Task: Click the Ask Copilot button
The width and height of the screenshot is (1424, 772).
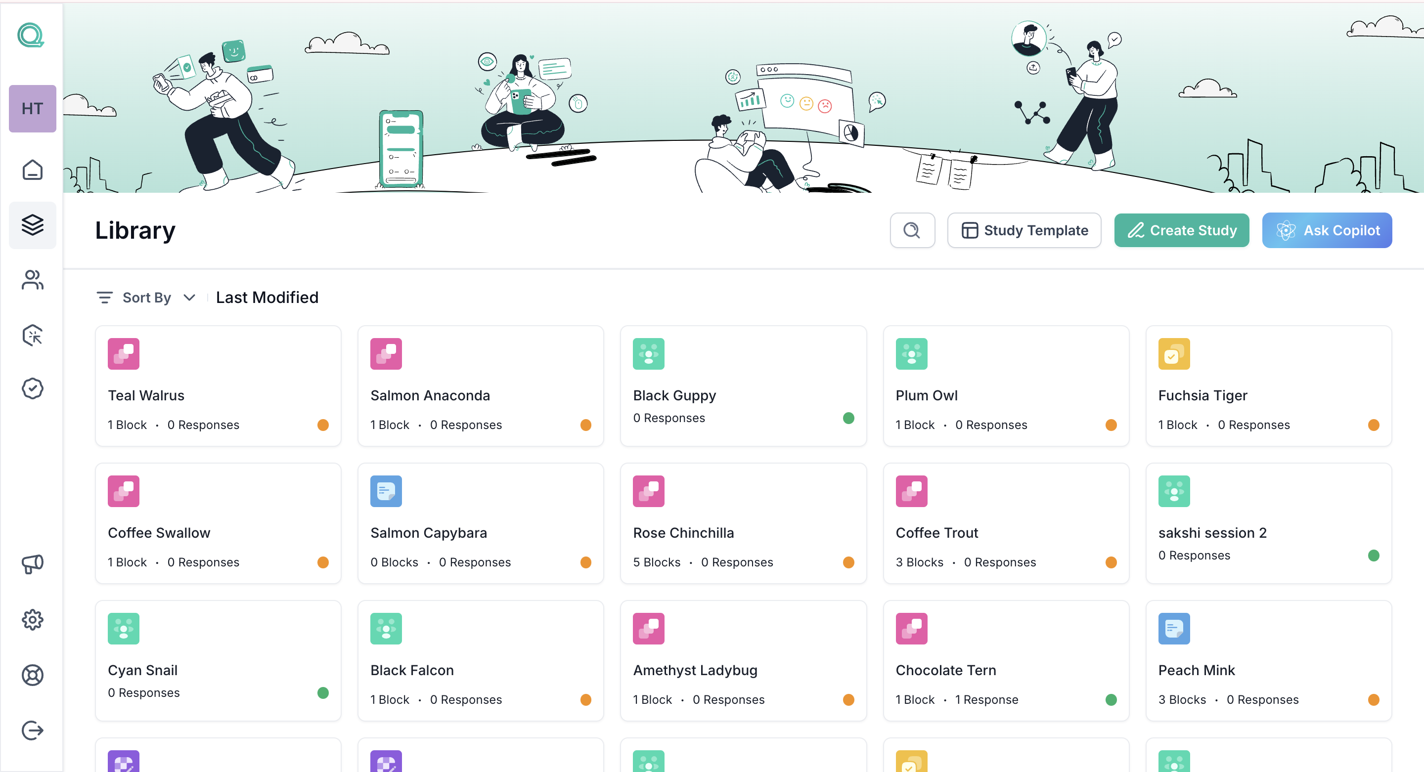Action: pyautogui.click(x=1327, y=230)
